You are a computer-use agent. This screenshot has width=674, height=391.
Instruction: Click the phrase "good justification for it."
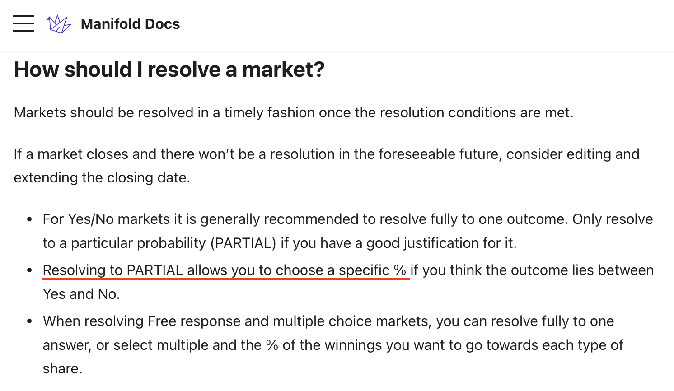441,243
